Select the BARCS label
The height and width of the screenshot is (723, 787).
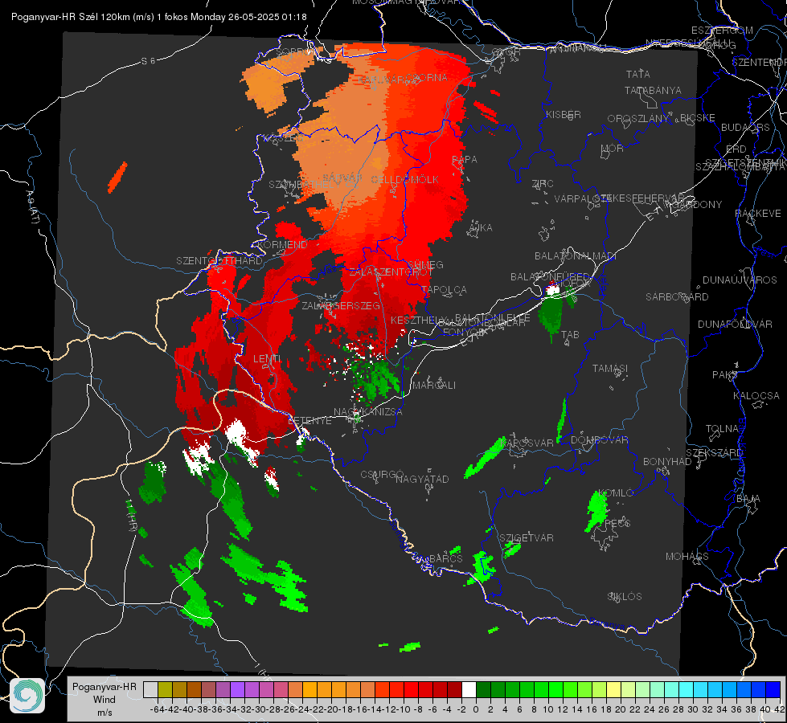[x=445, y=558]
